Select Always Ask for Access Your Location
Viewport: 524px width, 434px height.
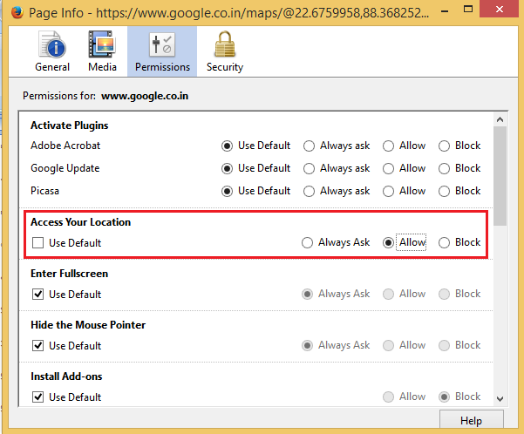[x=307, y=242]
